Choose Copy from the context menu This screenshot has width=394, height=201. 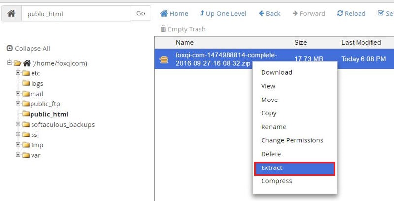coord(268,113)
